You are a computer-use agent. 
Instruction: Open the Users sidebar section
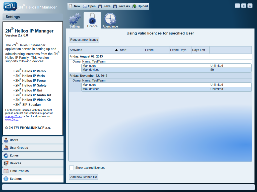pos(33,140)
